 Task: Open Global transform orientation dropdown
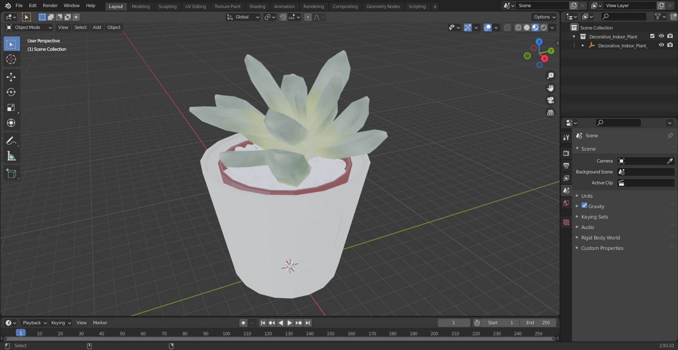(243, 17)
